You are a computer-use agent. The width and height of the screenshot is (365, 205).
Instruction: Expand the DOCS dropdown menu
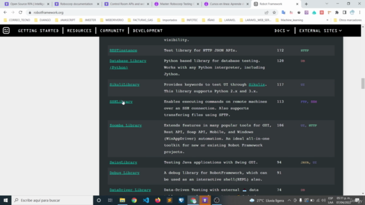pyautogui.click(x=282, y=30)
